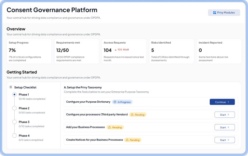Screen dimensions: 248x156
Task: Click the Phase 3 label
Action: (x=24, y=122)
